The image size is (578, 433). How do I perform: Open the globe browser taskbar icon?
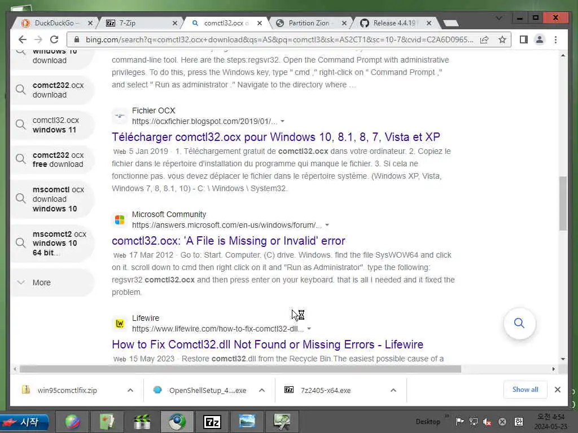click(73, 422)
